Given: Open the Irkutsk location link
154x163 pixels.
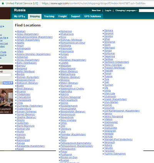Looking at the screenshot, I should 20,132.
